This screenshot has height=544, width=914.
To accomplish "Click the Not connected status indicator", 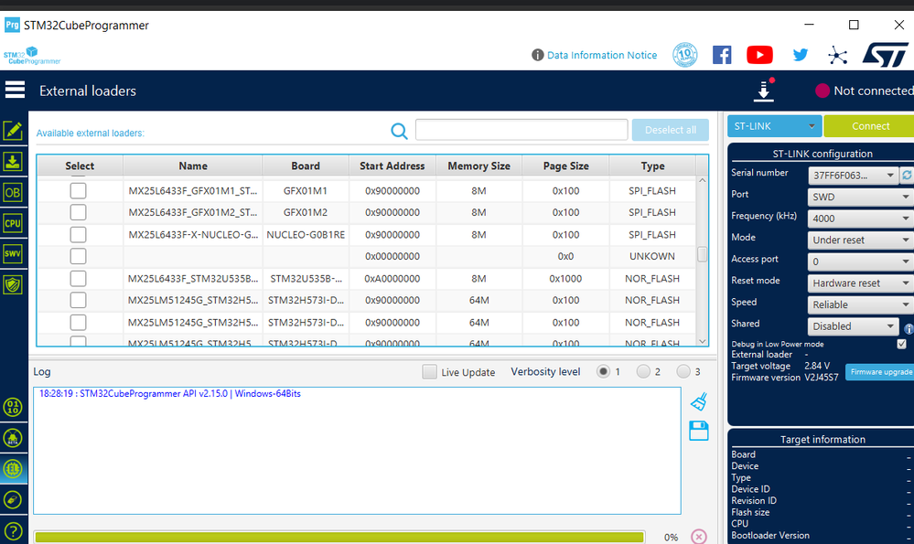I will pos(865,91).
